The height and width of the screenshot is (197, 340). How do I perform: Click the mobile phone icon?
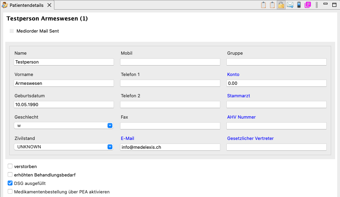[299, 5]
